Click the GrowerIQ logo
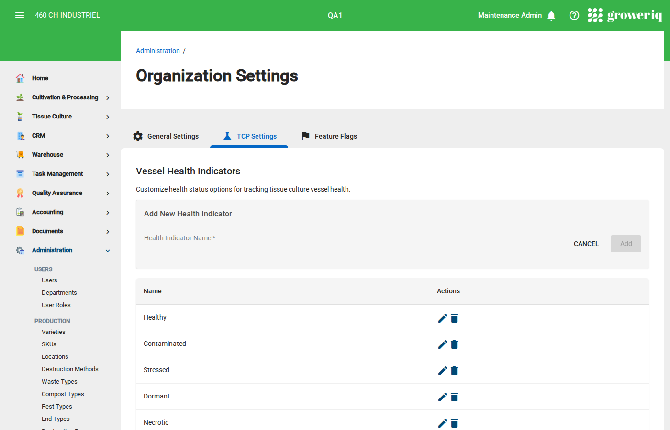Screen dimensions: 670x430 [x=625, y=15]
